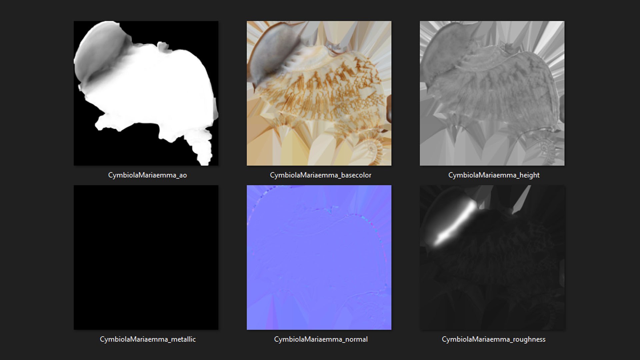Viewport: 640px width, 360px height.
Task: Click the CymbiolaMariaemma_roughness file name label
Action: tap(493, 339)
